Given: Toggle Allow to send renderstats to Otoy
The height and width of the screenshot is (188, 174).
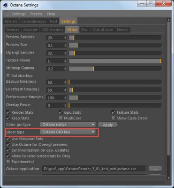Looking at the screenshot, I should [8, 156].
